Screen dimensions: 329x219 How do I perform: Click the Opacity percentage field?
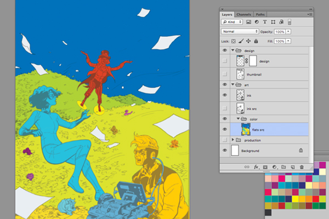(280, 32)
